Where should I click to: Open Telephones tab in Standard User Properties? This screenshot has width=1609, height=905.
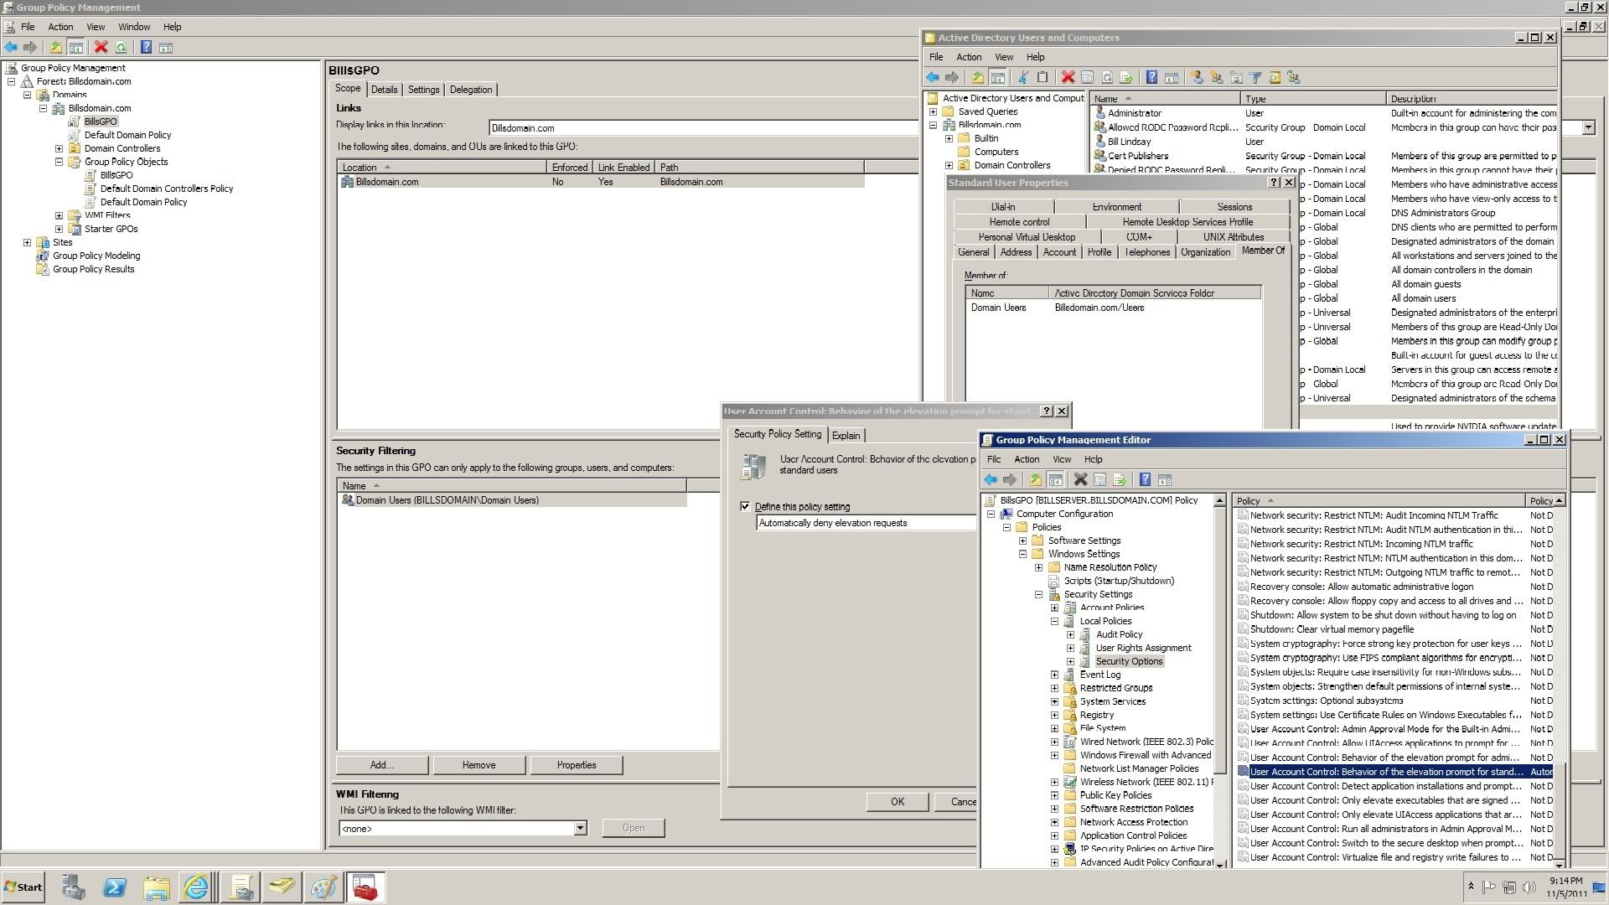pos(1146,252)
